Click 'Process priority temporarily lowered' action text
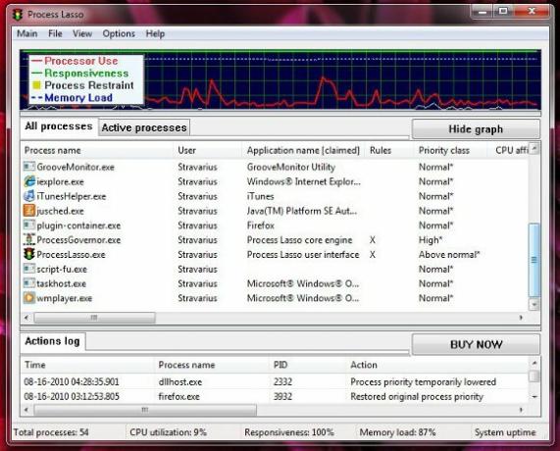The width and height of the screenshot is (560, 451). pos(423,381)
